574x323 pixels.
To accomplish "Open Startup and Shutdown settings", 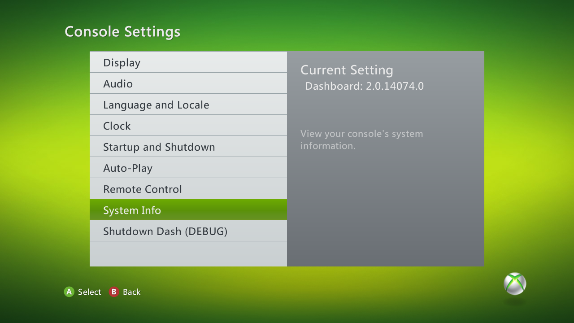I will [x=188, y=146].
